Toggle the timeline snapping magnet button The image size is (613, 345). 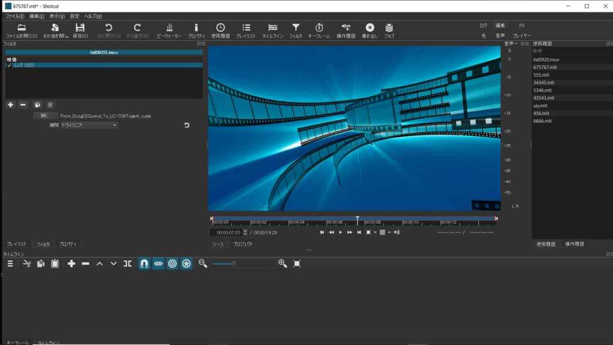[144, 264]
